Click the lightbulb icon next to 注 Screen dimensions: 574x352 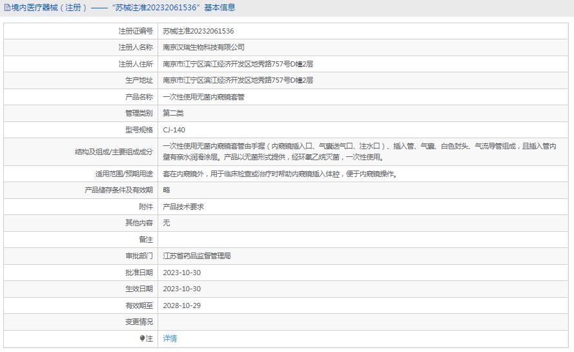[143, 338]
